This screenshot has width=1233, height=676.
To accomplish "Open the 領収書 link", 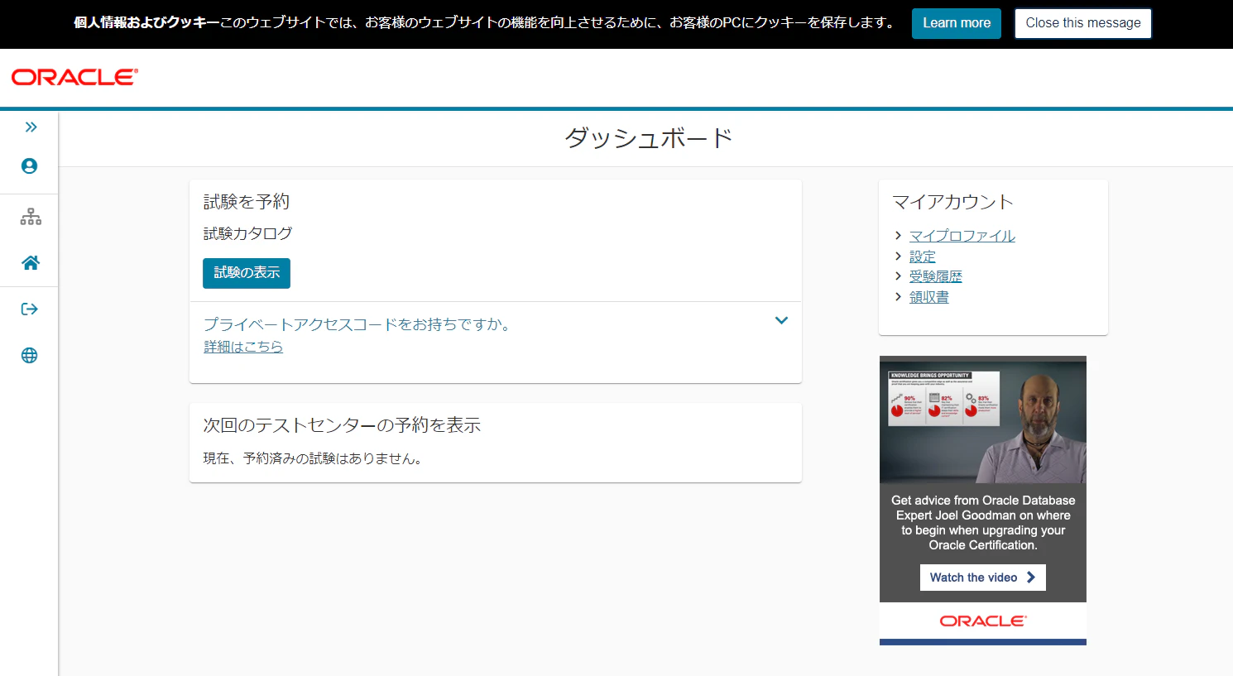I will click(929, 297).
